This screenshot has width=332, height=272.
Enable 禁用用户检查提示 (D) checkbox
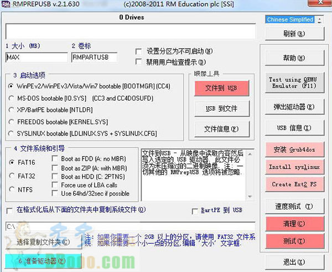click(x=139, y=62)
